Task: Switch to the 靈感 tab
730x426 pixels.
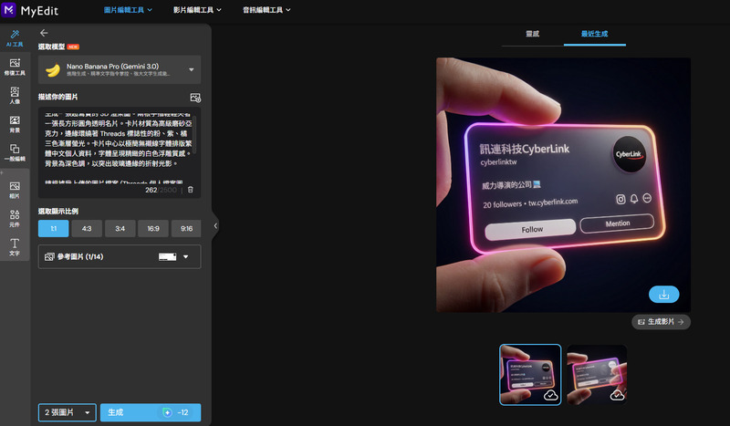Action: coord(533,34)
